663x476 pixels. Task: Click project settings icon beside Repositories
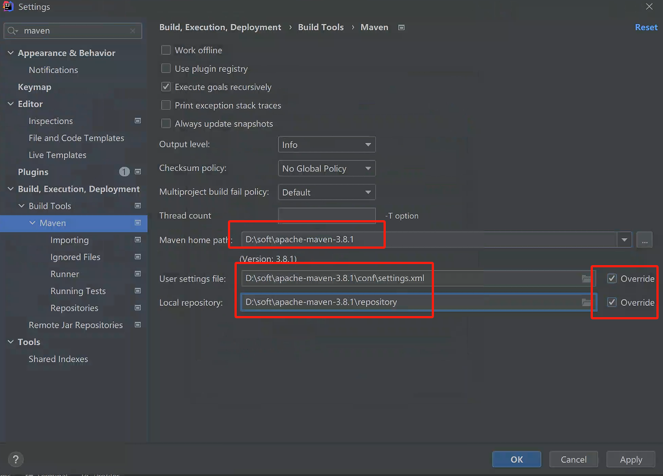[x=138, y=308]
